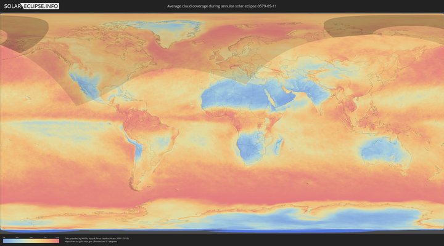Open the neo.sci.gsfc.nasa.gov source link
444x246 pixels.
tap(77, 242)
